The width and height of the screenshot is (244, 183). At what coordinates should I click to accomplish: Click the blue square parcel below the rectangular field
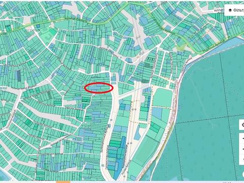pos(157,113)
